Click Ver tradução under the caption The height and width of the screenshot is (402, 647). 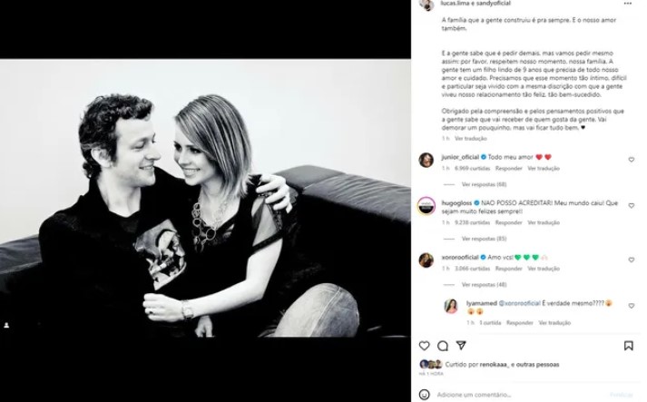(471, 139)
